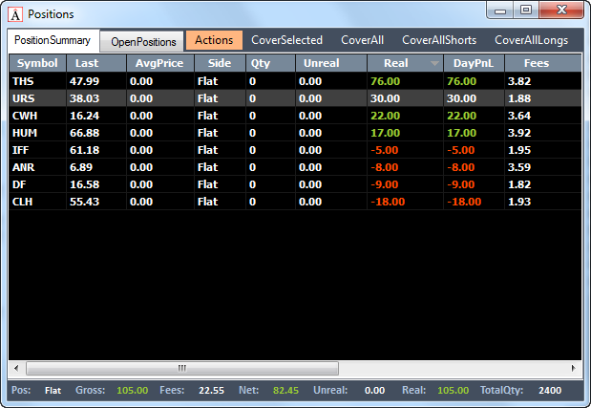Image resolution: width=591 pixels, height=408 pixels.
Task: Click the scroll right arrow
Action: pos(573,368)
